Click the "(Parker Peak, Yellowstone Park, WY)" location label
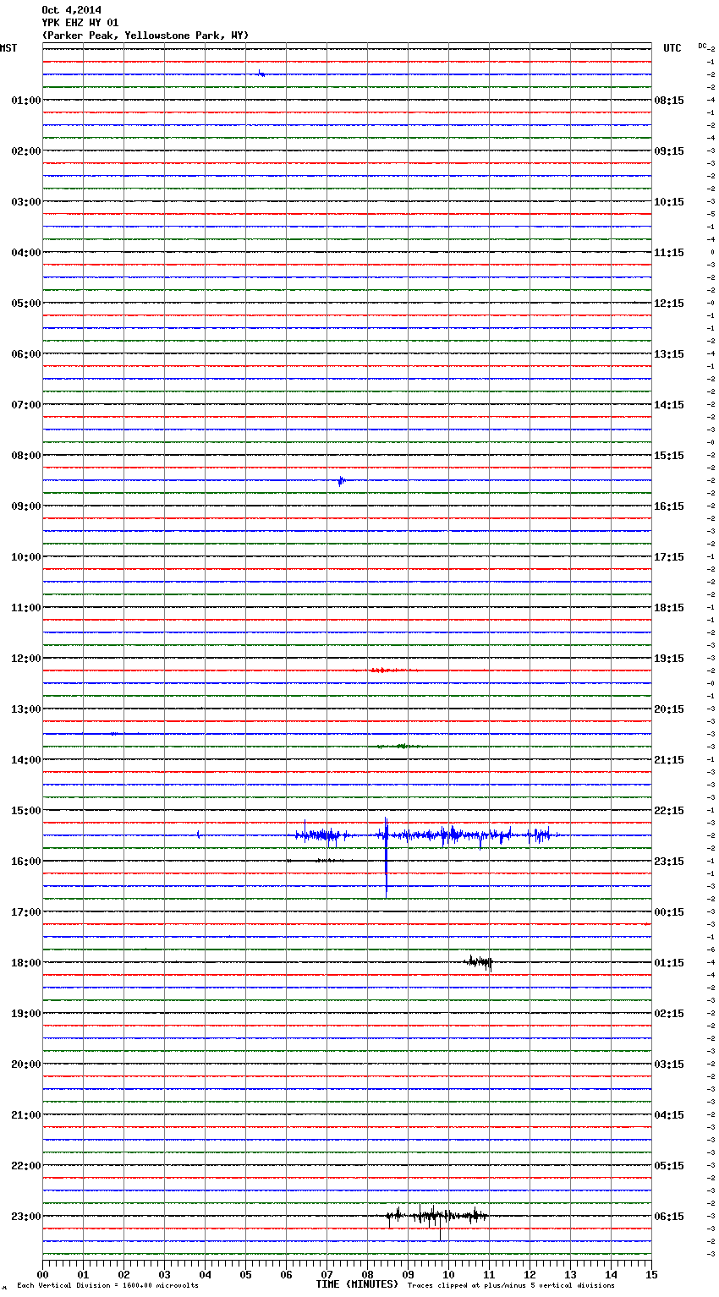Screen dimensions: 719x1297 [145, 36]
